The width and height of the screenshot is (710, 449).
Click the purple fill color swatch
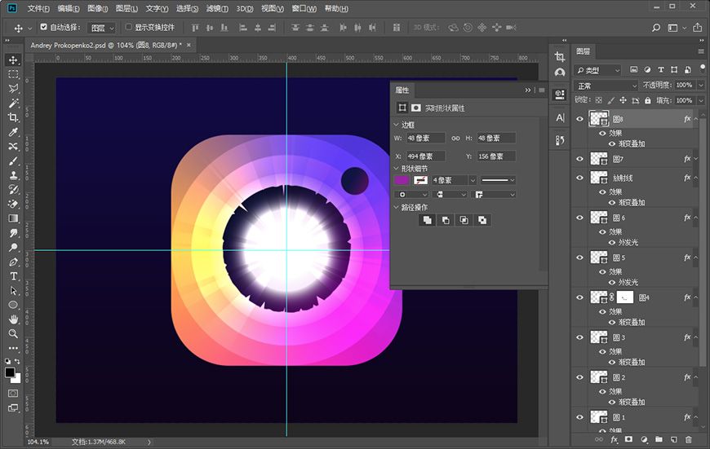(x=402, y=180)
